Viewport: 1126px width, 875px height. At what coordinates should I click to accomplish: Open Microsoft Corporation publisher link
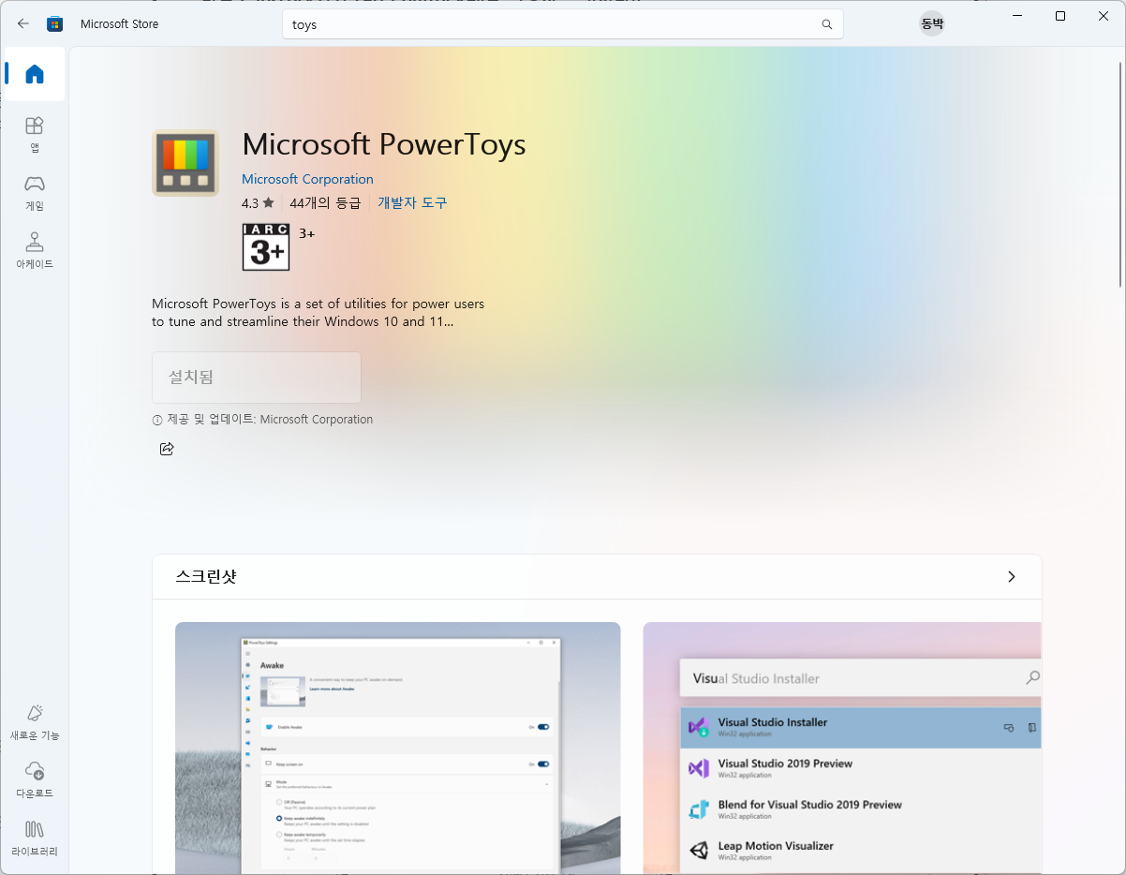(307, 179)
